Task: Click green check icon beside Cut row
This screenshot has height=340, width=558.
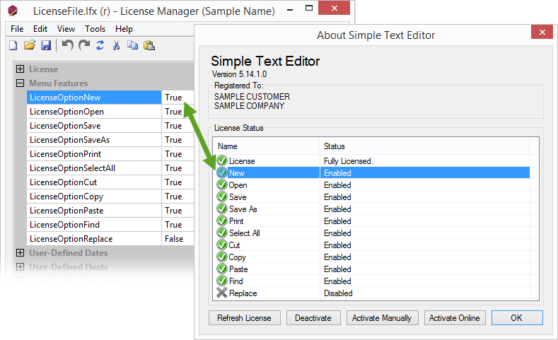Action: click(x=222, y=245)
